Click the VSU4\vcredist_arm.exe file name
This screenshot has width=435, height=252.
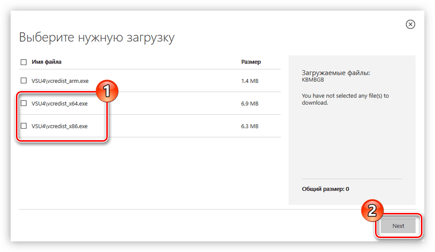tap(60, 81)
